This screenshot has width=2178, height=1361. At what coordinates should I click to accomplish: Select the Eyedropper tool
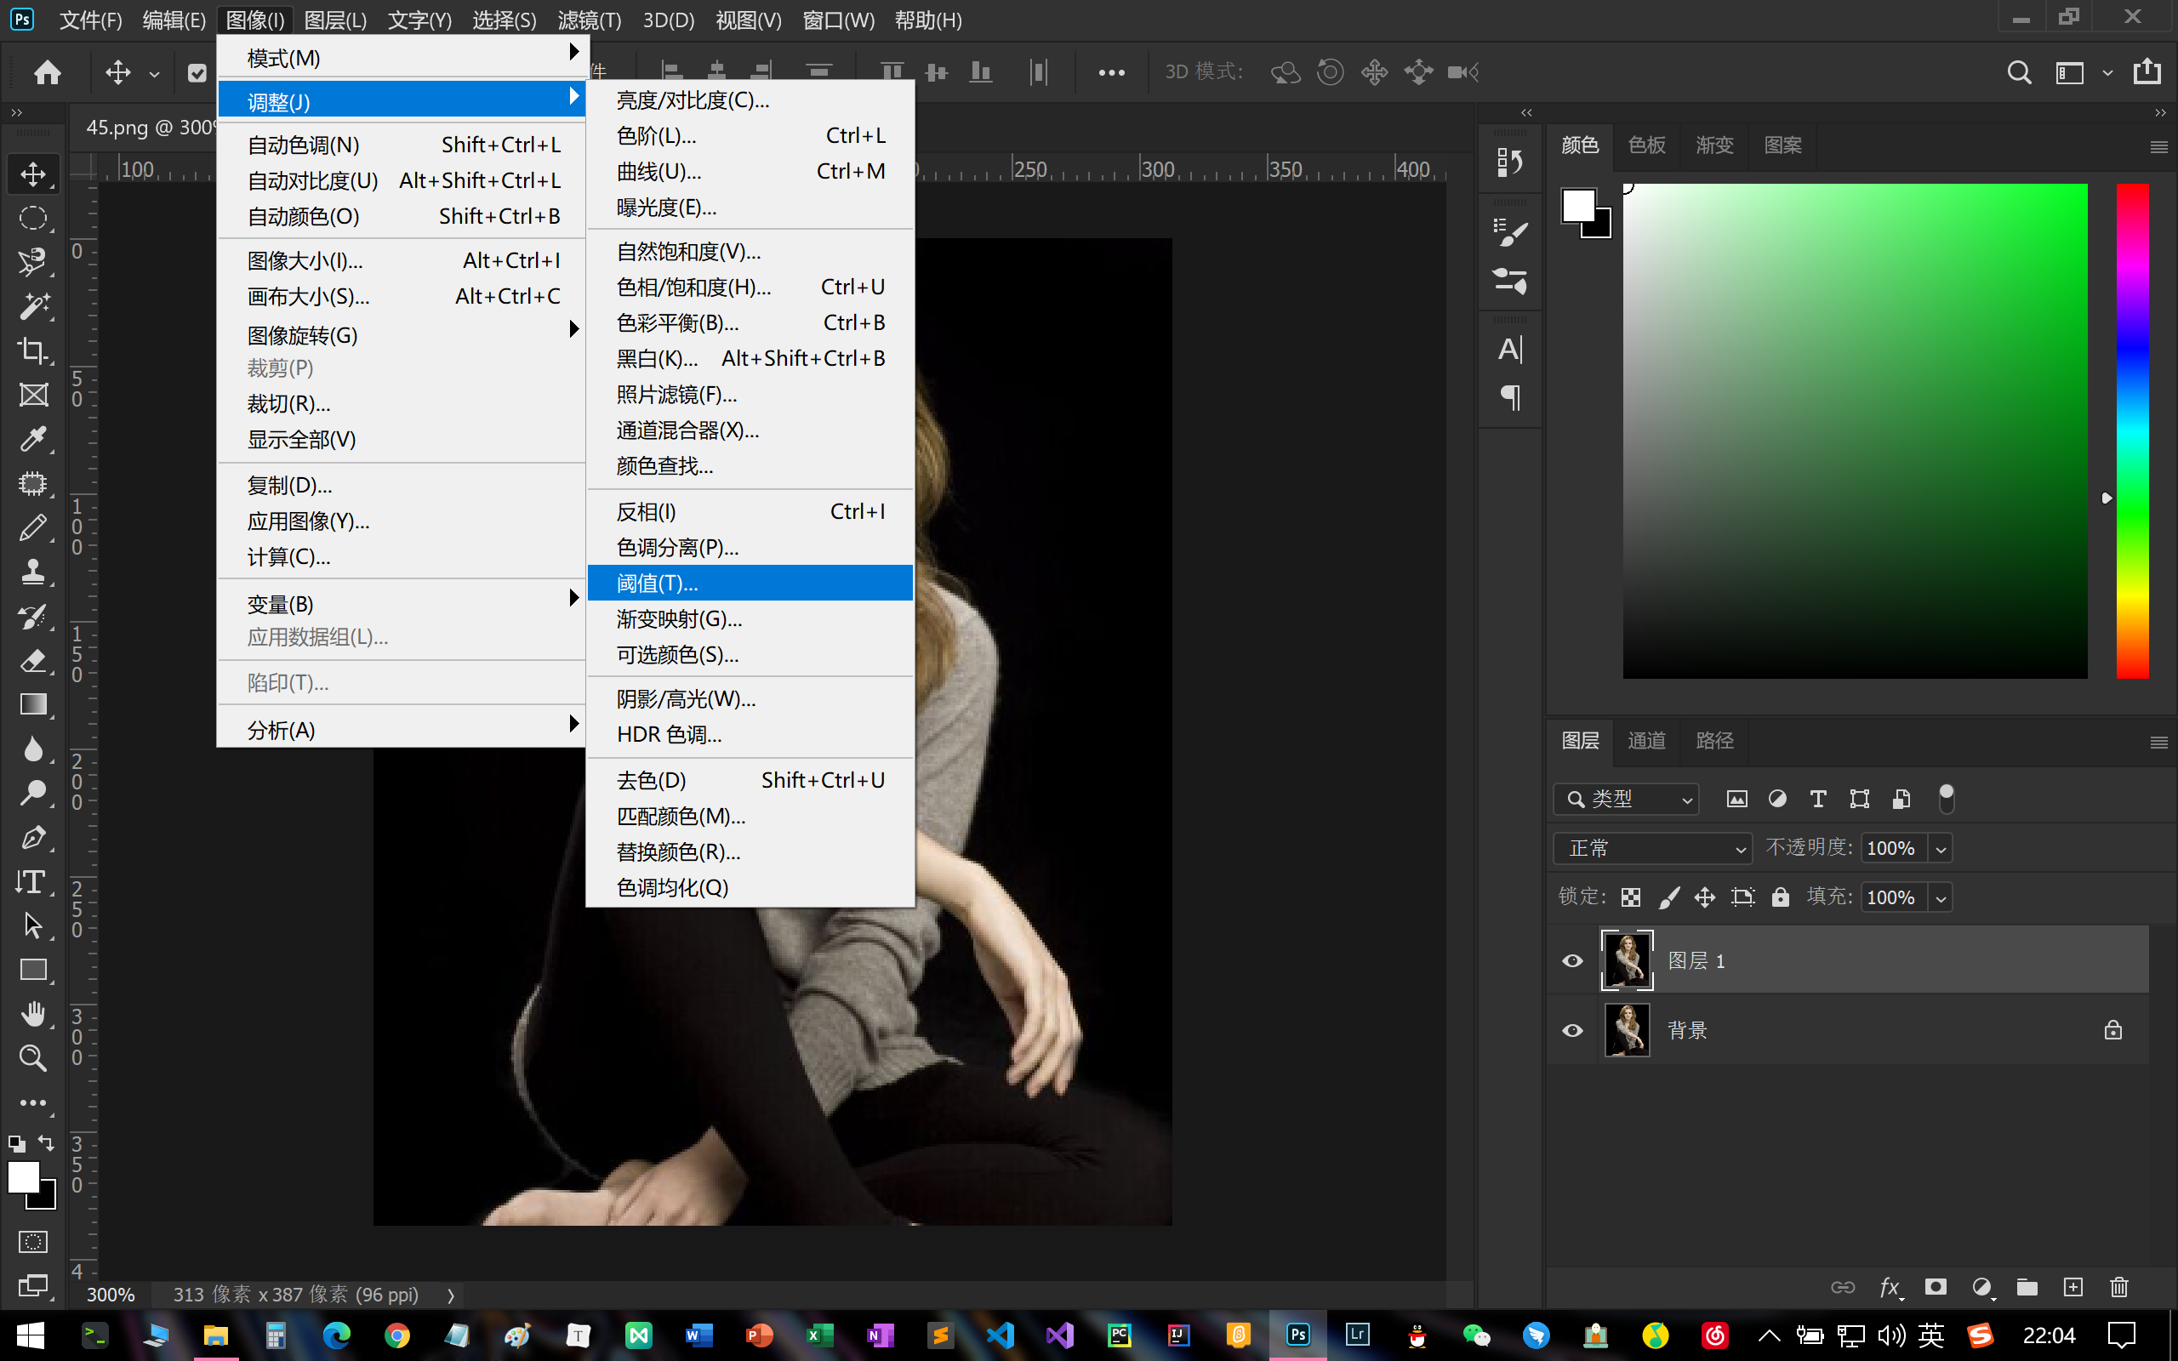pos(33,439)
